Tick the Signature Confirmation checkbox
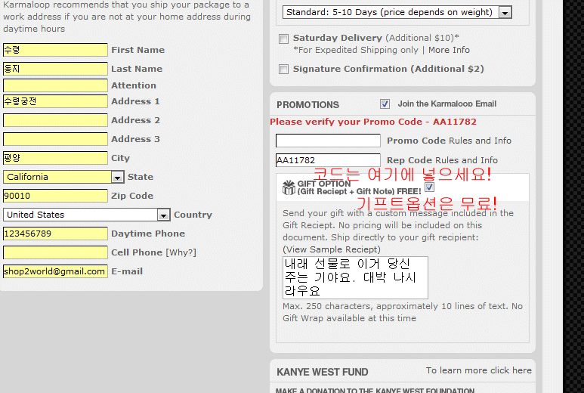 pyautogui.click(x=284, y=70)
